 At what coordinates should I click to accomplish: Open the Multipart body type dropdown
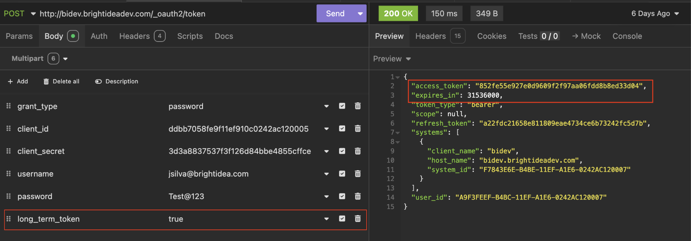[65, 59]
